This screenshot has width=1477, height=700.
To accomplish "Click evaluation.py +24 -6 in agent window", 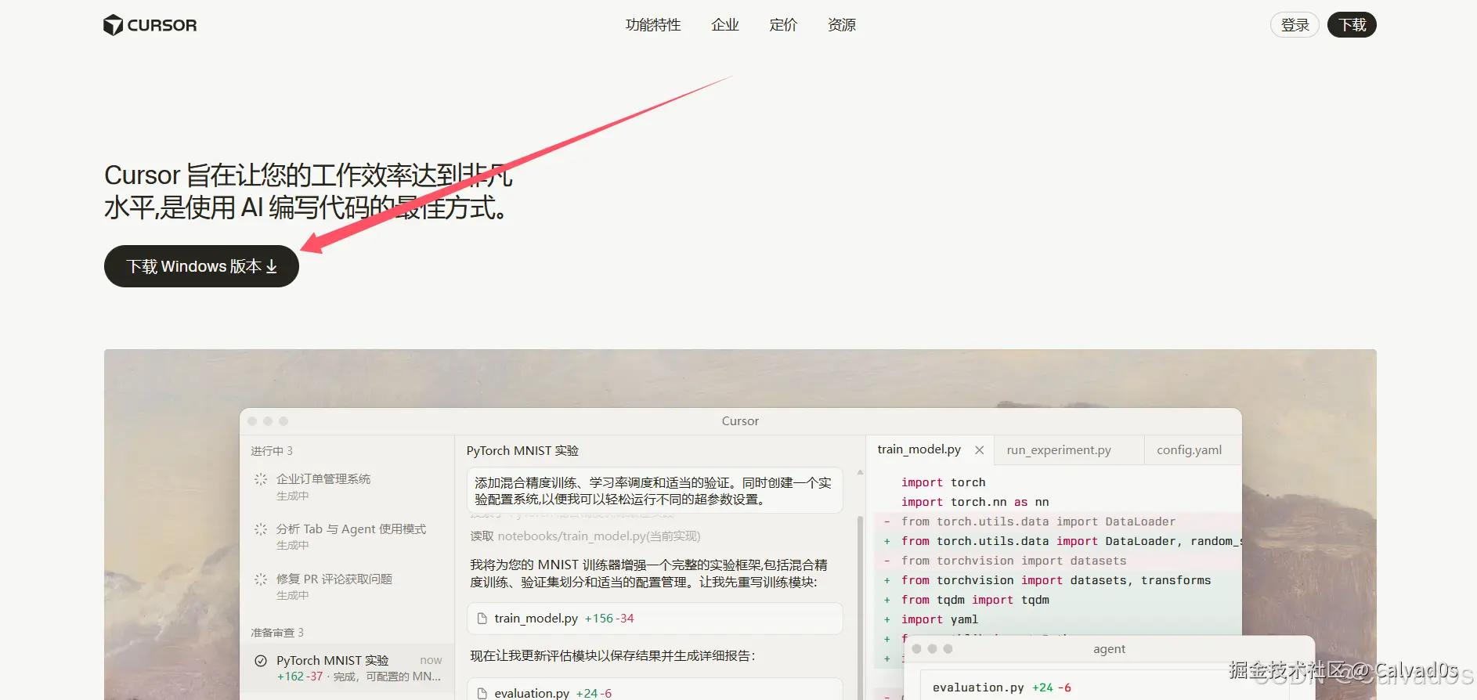I will tap(1002, 687).
